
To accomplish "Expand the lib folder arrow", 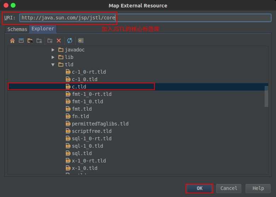I will [x=53, y=57].
